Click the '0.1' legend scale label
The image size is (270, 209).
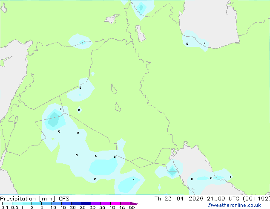(5, 207)
